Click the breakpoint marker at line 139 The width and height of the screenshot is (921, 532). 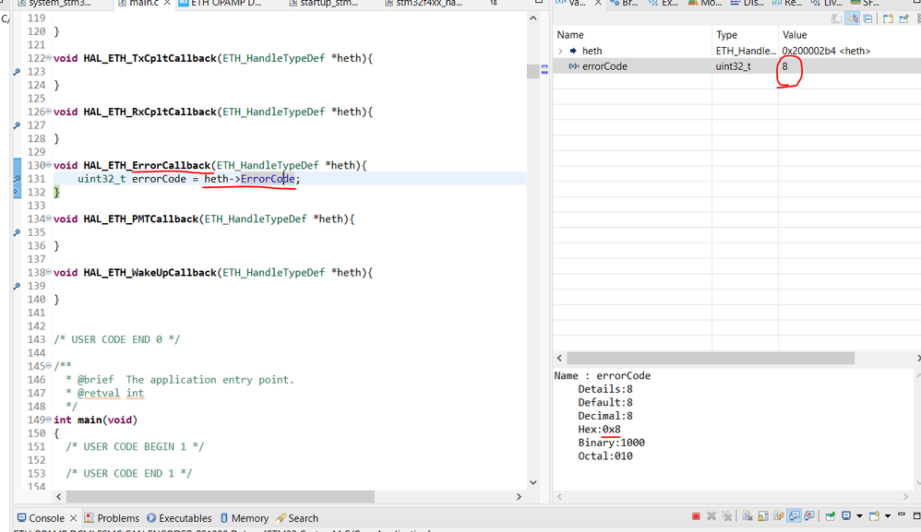click(x=17, y=286)
